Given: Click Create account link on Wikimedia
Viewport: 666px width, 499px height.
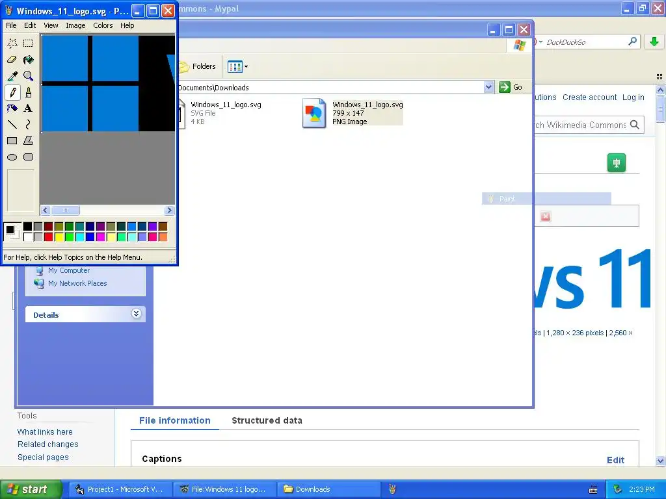Looking at the screenshot, I should pyautogui.click(x=589, y=97).
